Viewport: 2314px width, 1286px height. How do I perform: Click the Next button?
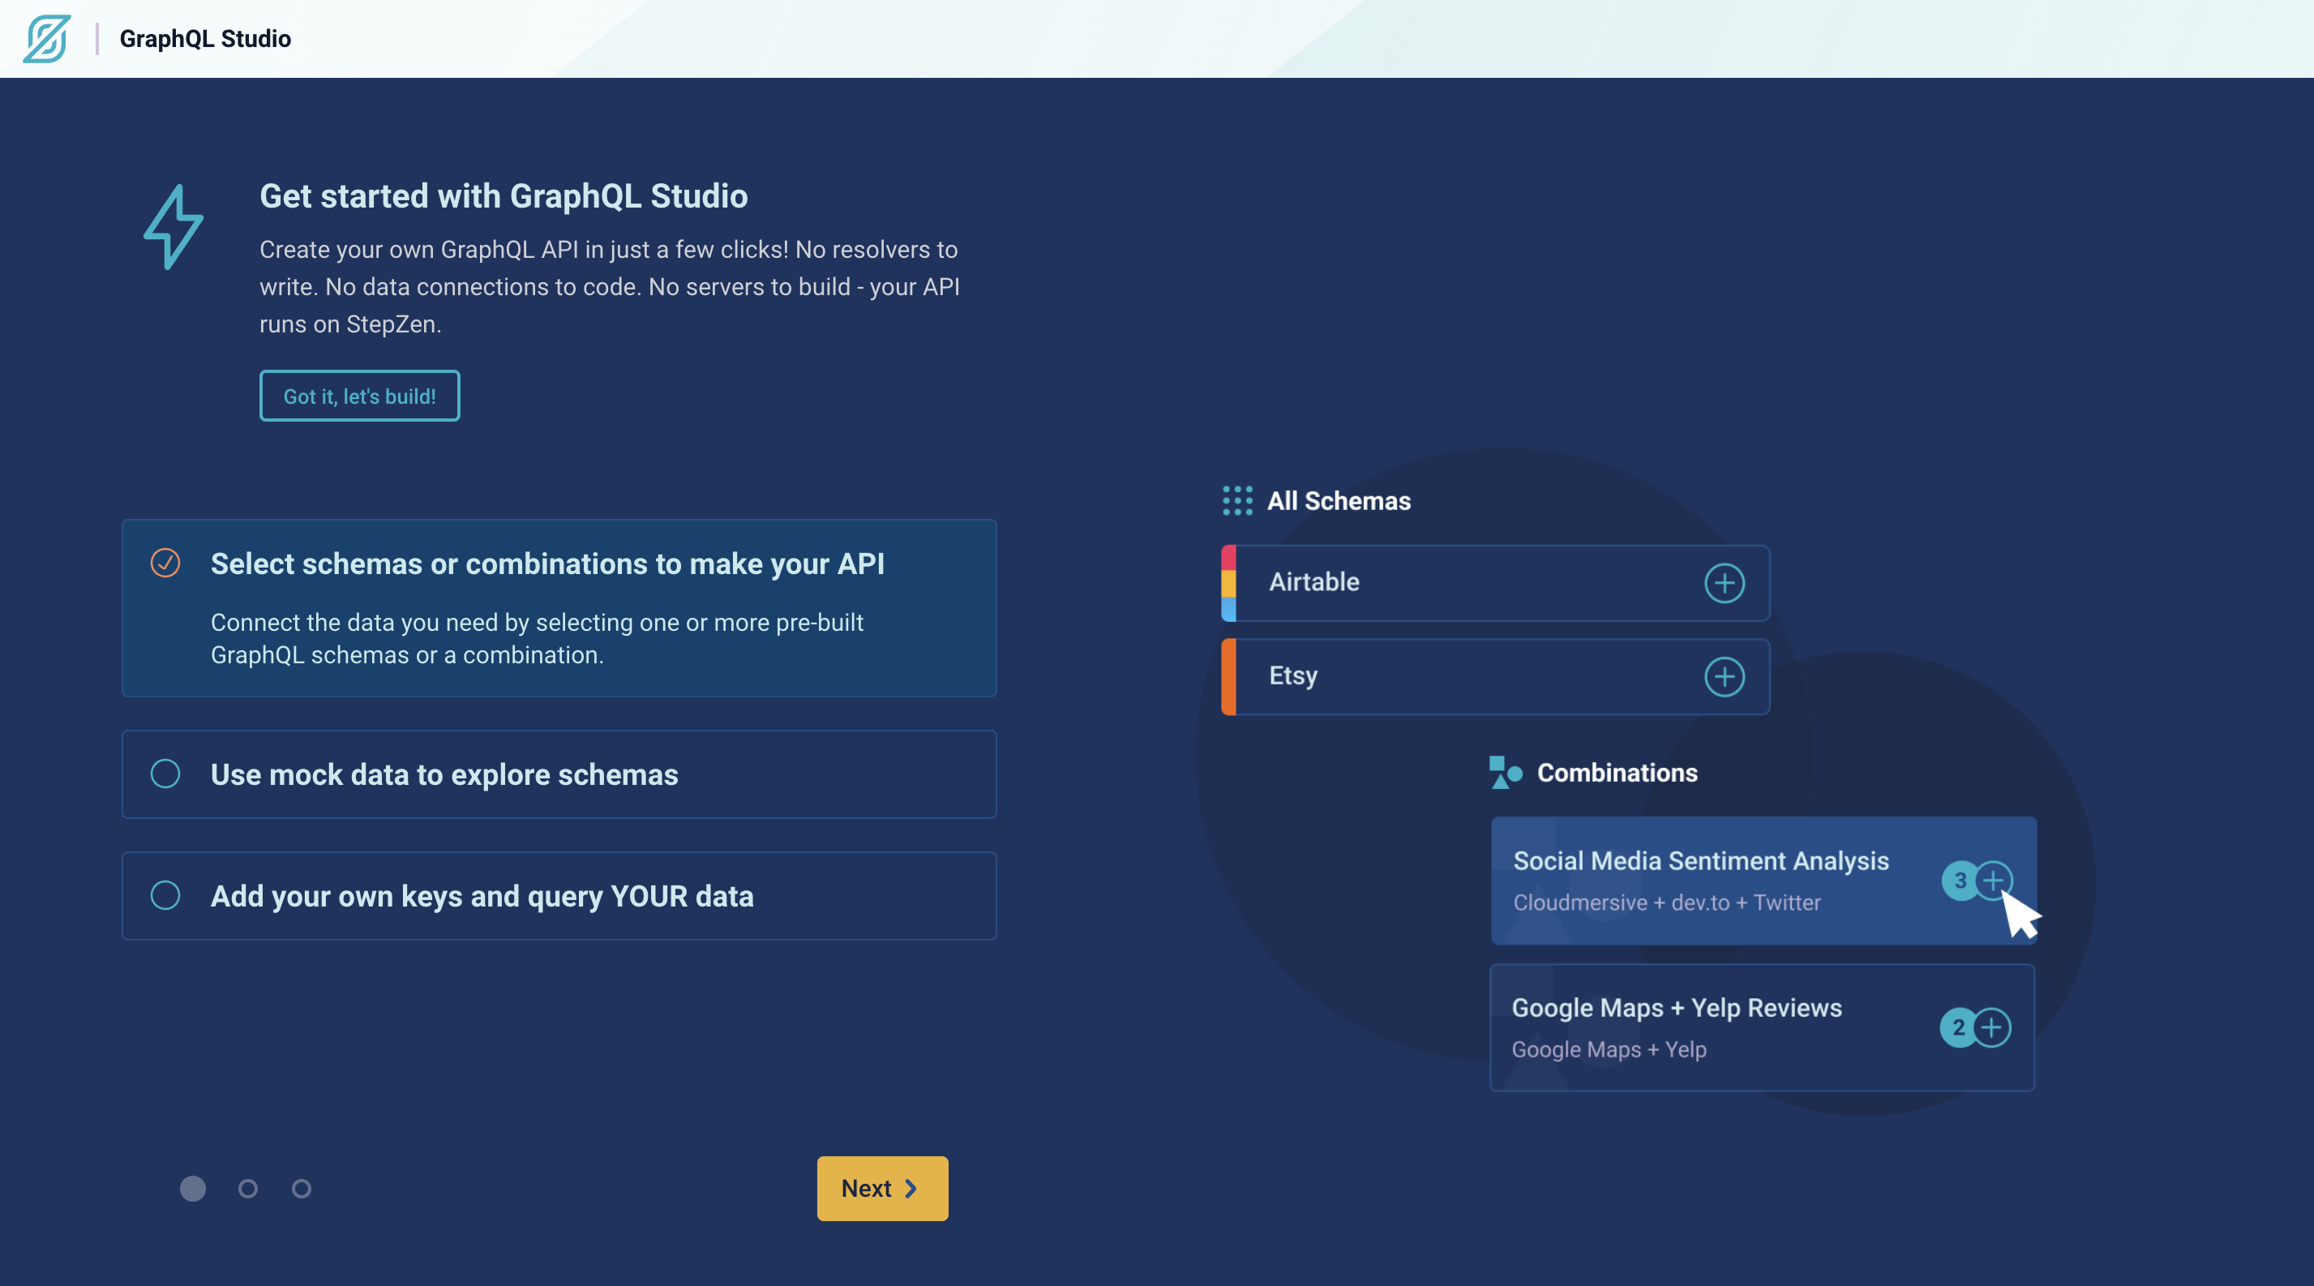[x=882, y=1188]
